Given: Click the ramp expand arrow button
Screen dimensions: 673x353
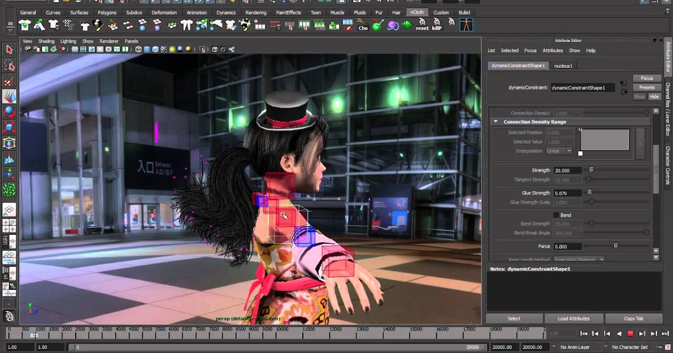Looking at the screenshot, I should coord(640,143).
